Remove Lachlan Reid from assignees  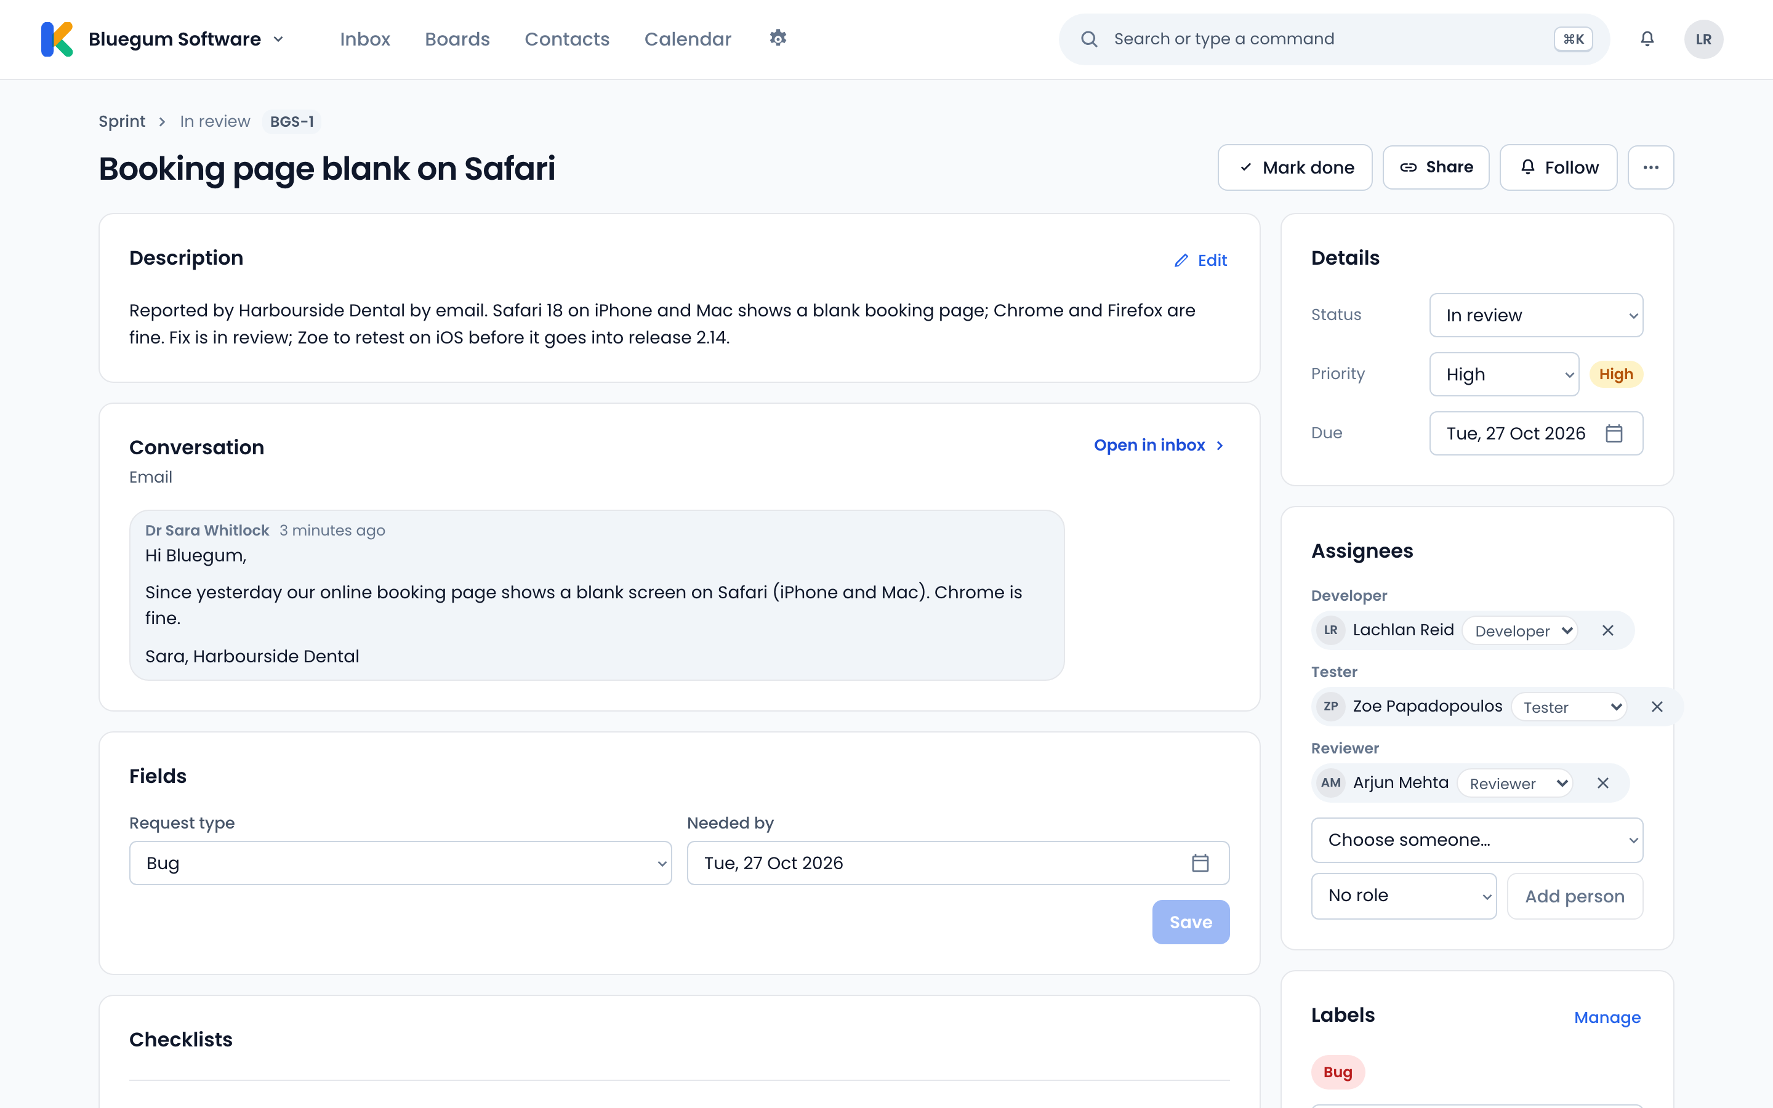coord(1607,630)
